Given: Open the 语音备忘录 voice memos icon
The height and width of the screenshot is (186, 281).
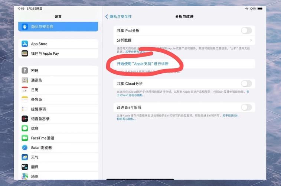Looking at the screenshot, I should coord(25,119).
